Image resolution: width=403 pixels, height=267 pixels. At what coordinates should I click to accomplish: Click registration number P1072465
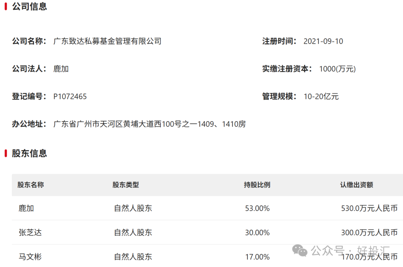tap(70, 97)
